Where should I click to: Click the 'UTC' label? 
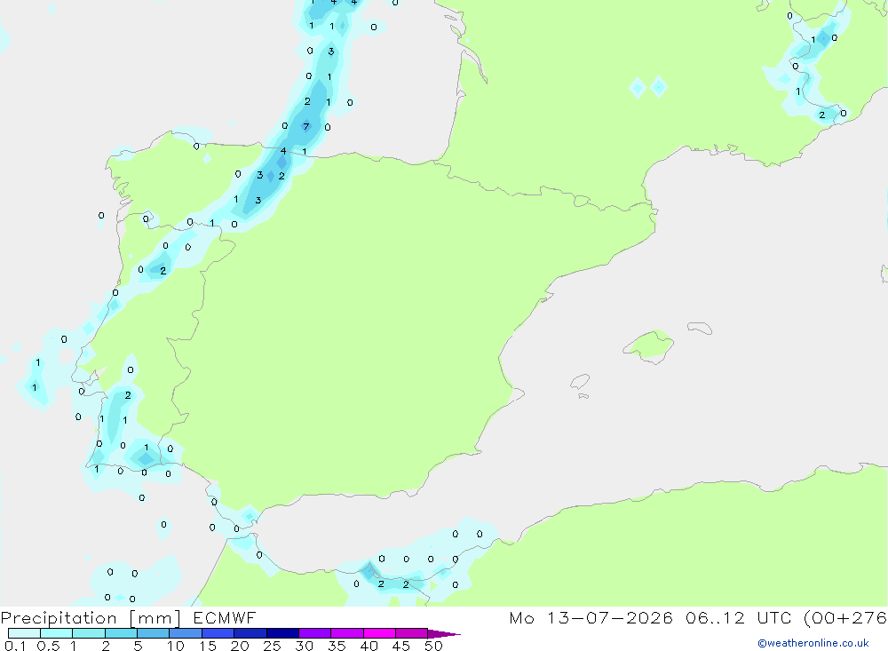774,617
